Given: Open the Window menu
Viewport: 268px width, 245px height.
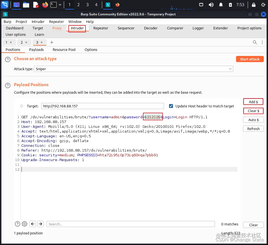Looking at the screenshot, I should point(75,22).
